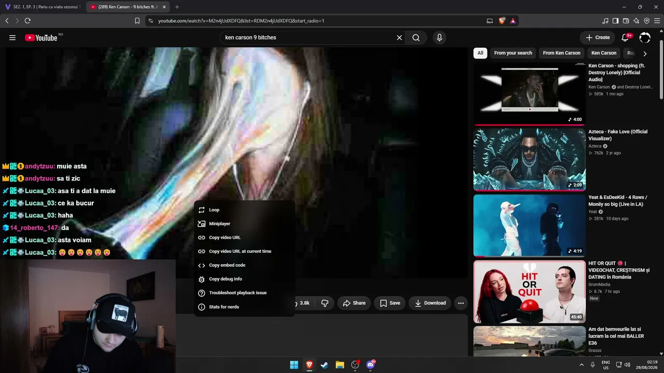Click the Create button

598,38
